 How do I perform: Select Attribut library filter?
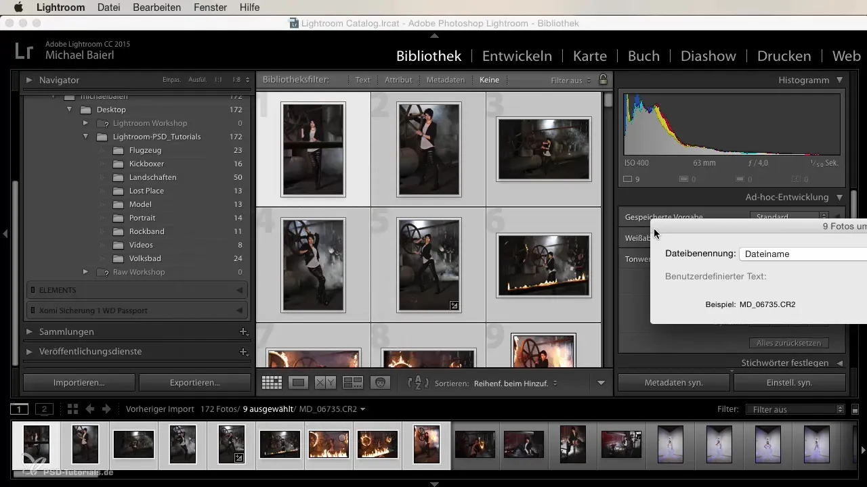coord(398,80)
